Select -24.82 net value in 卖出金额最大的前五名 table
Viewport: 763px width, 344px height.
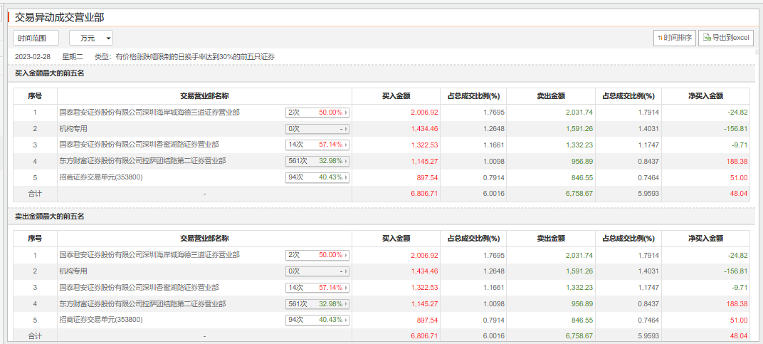[x=737, y=255]
